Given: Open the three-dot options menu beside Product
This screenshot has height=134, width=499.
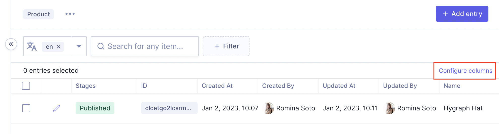Looking at the screenshot, I should [x=70, y=14].
